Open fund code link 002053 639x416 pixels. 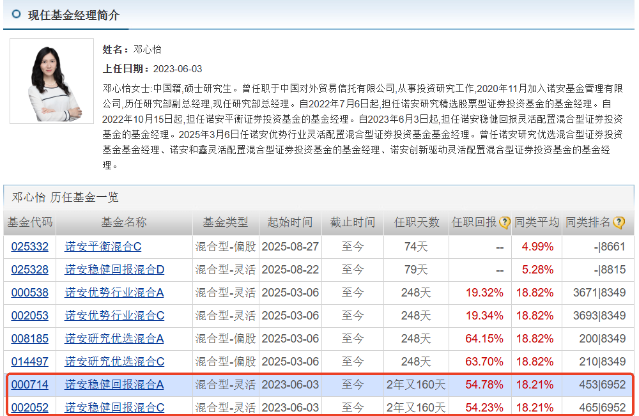click(x=30, y=316)
